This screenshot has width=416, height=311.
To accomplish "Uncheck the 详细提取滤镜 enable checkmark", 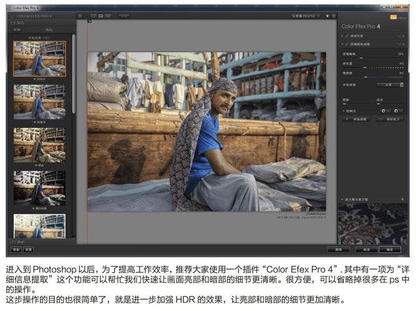I will tap(347, 44).
